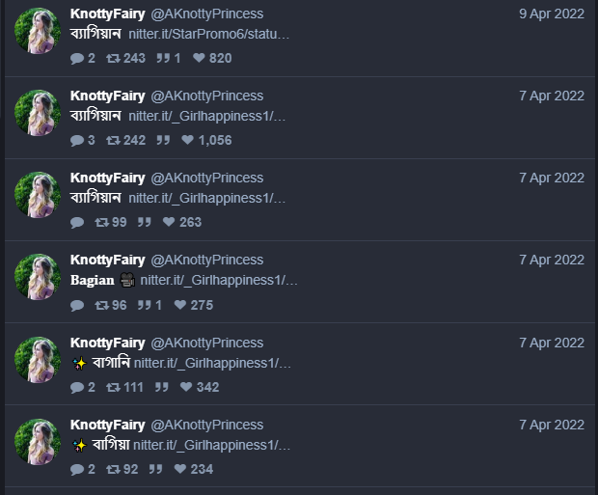The image size is (598, 495).
Task: Open the 9 Apr 2022 tweet date link
Action: (x=552, y=14)
